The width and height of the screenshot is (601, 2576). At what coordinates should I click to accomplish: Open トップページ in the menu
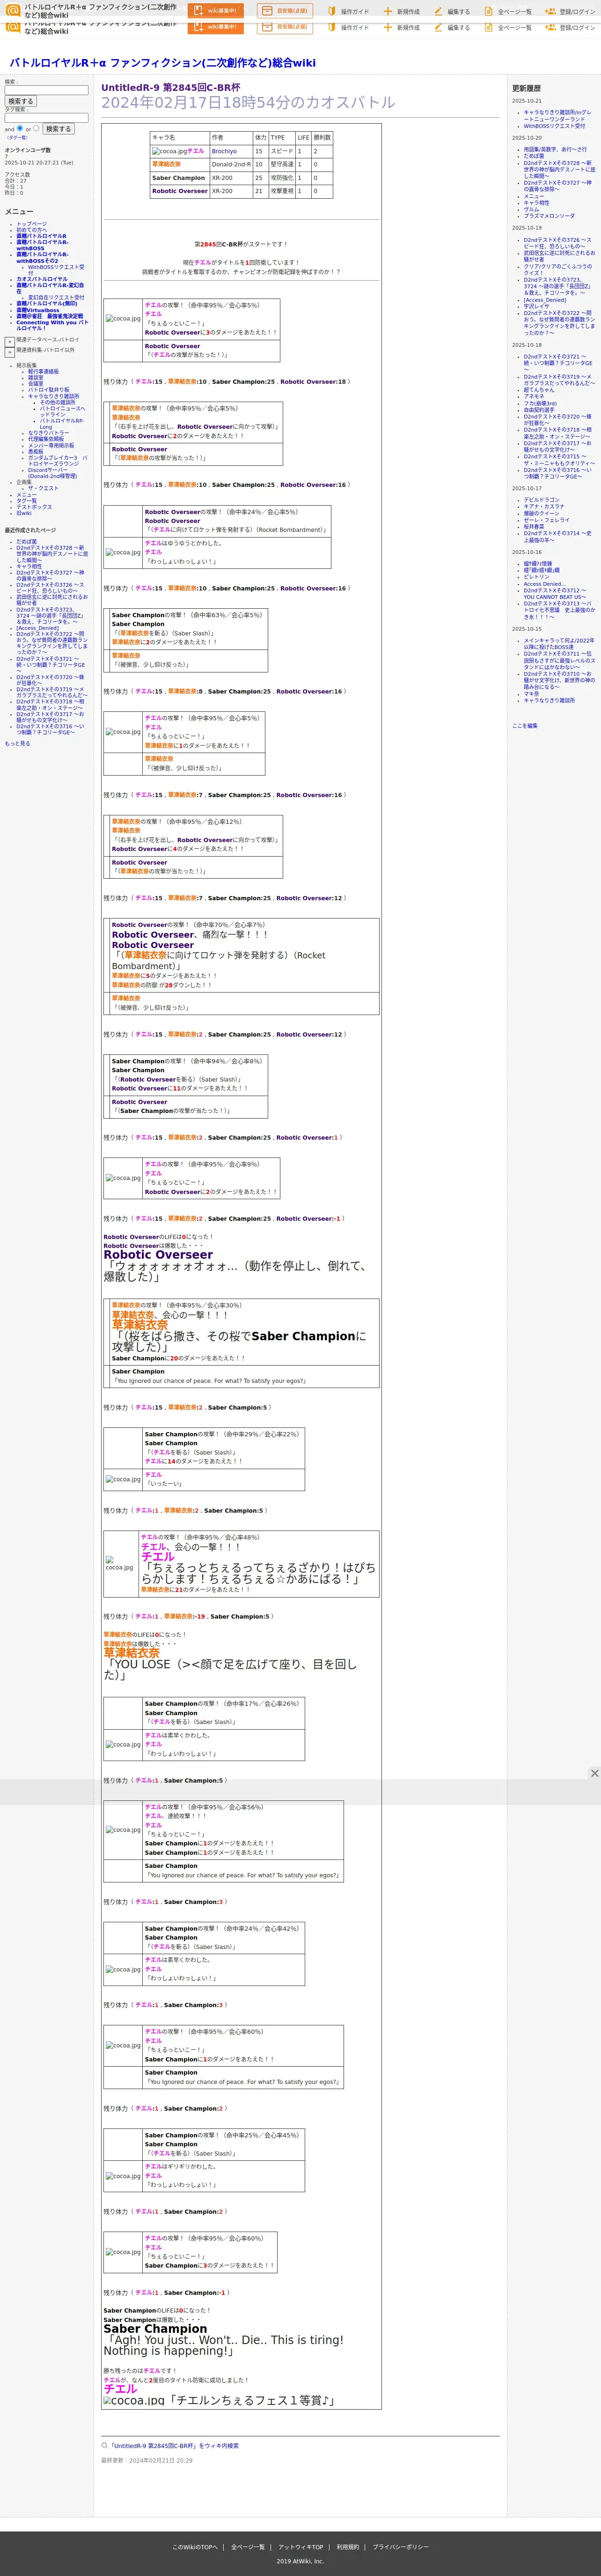point(31,224)
